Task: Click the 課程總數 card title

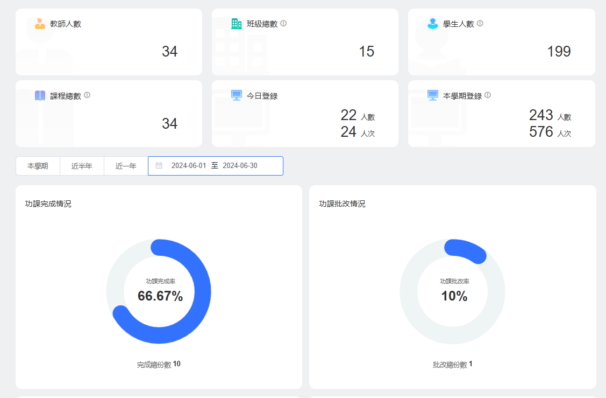Action: (x=66, y=96)
